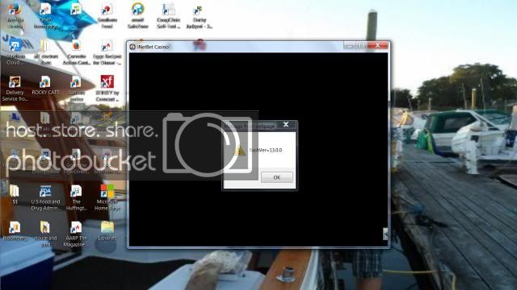The image size is (517, 290).
Task: Maximize the iNetBet Casino window
Action: tap(361, 46)
